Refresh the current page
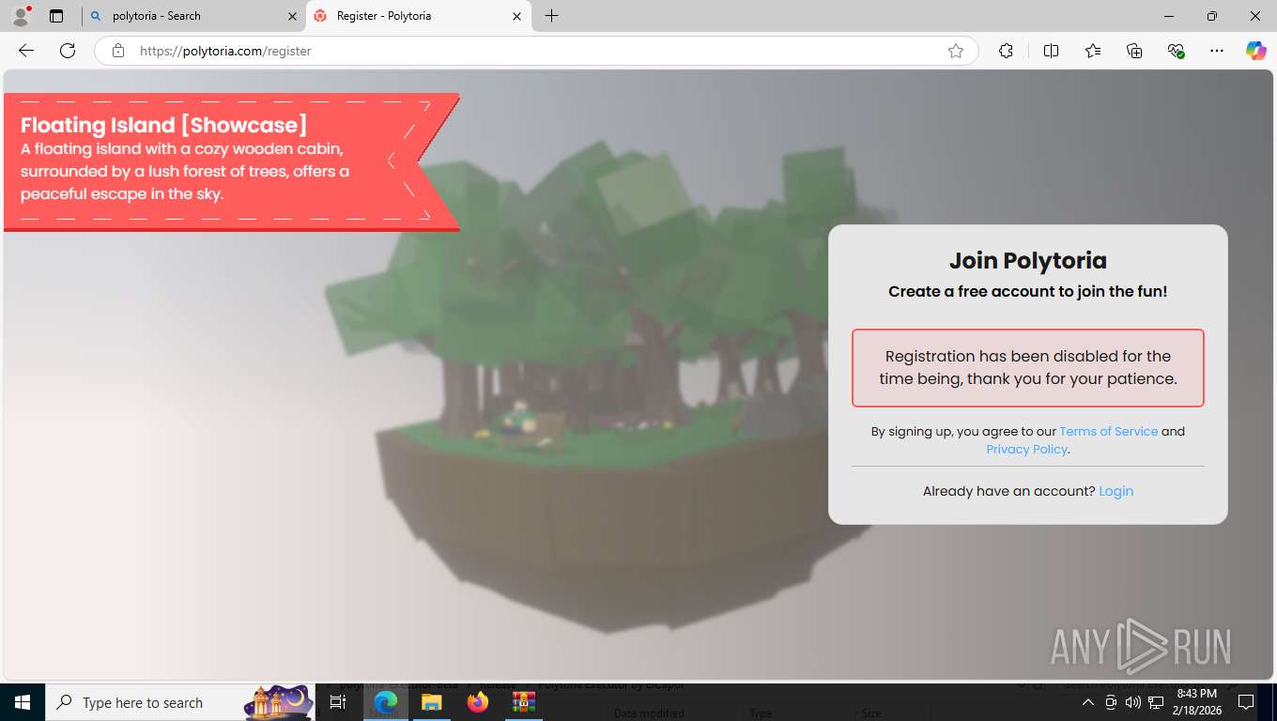The width and height of the screenshot is (1277, 721). pos(68,51)
